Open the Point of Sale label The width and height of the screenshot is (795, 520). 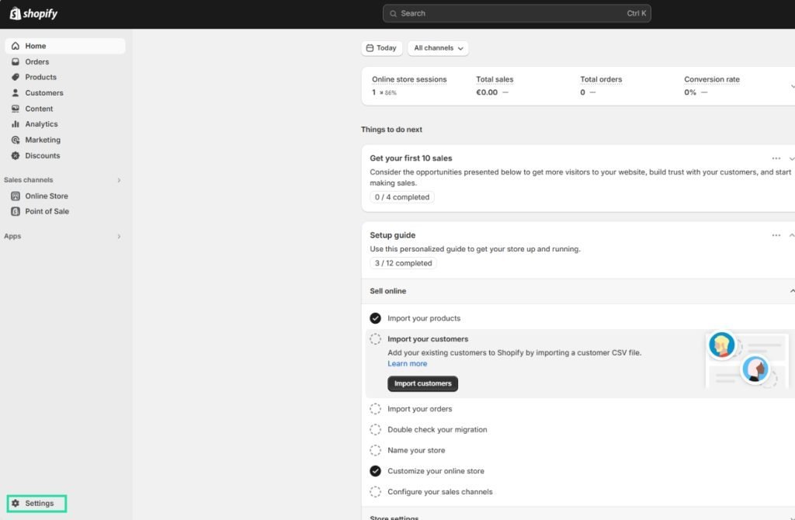click(47, 211)
